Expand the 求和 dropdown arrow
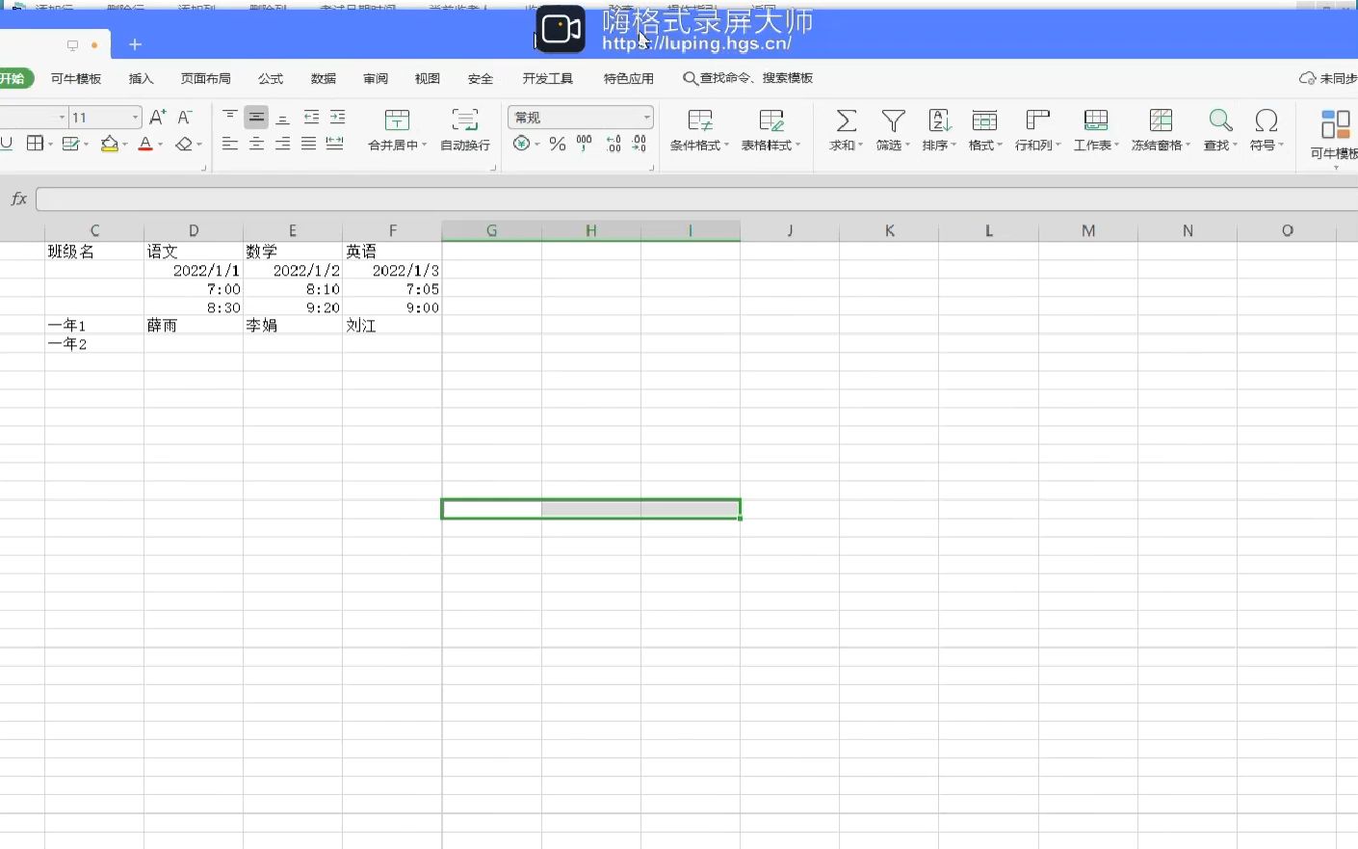1358x849 pixels. pyautogui.click(x=860, y=145)
